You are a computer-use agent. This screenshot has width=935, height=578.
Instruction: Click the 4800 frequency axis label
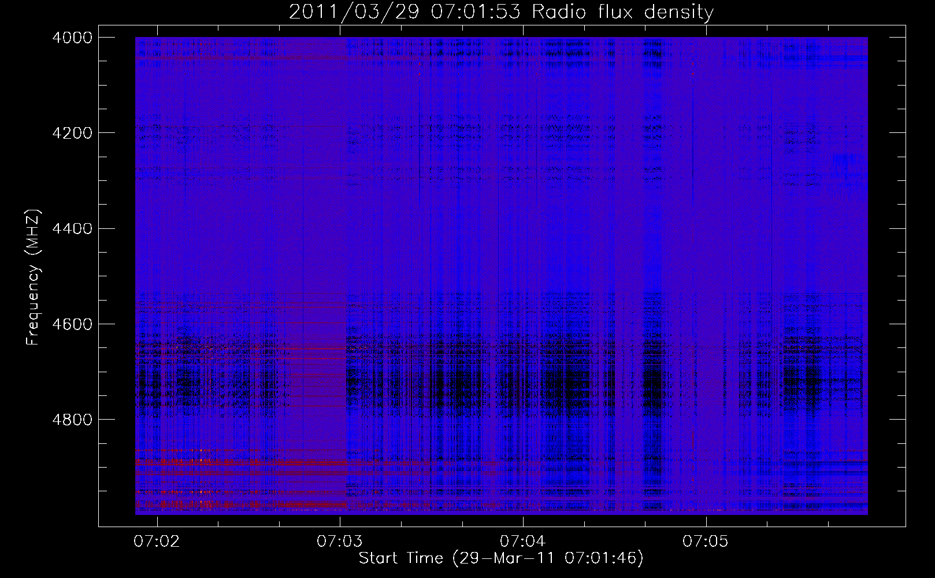(72, 419)
